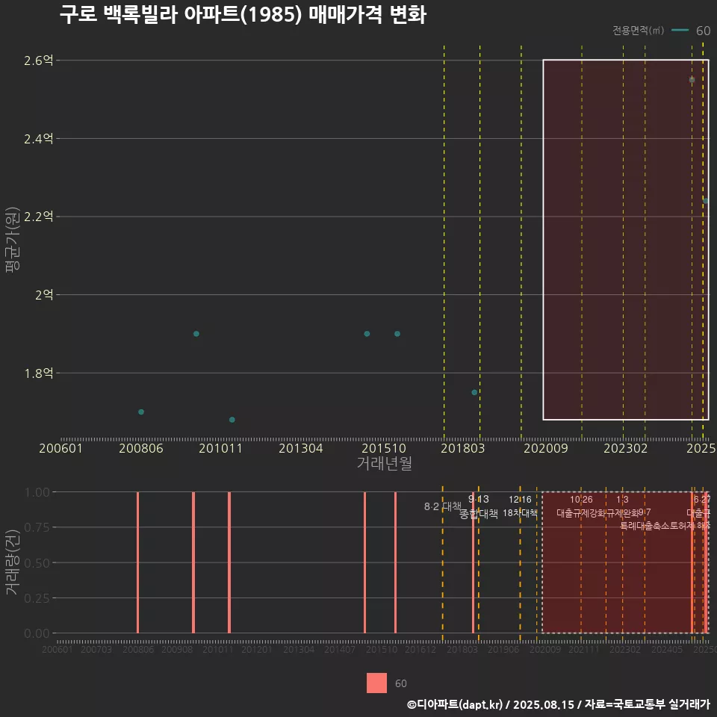Click the data point near 201803 at 1.75억
The width and height of the screenshot is (717, 717).
pos(474,392)
